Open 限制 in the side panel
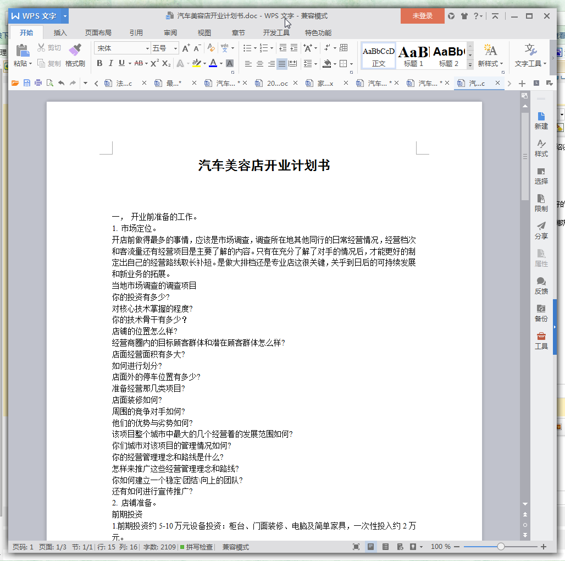The width and height of the screenshot is (565, 561). [x=541, y=204]
